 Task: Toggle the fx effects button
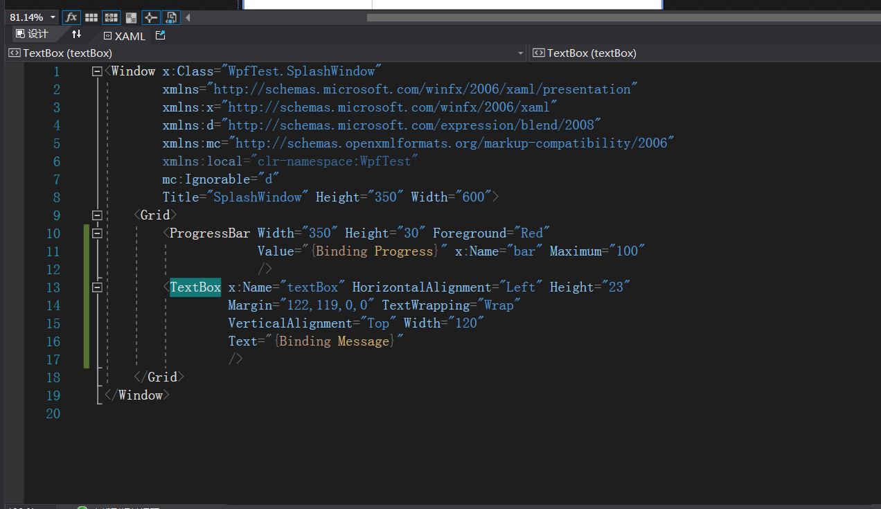71,17
